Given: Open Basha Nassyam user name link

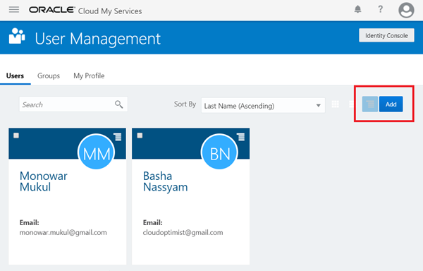Looking at the screenshot, I should 166,181.
